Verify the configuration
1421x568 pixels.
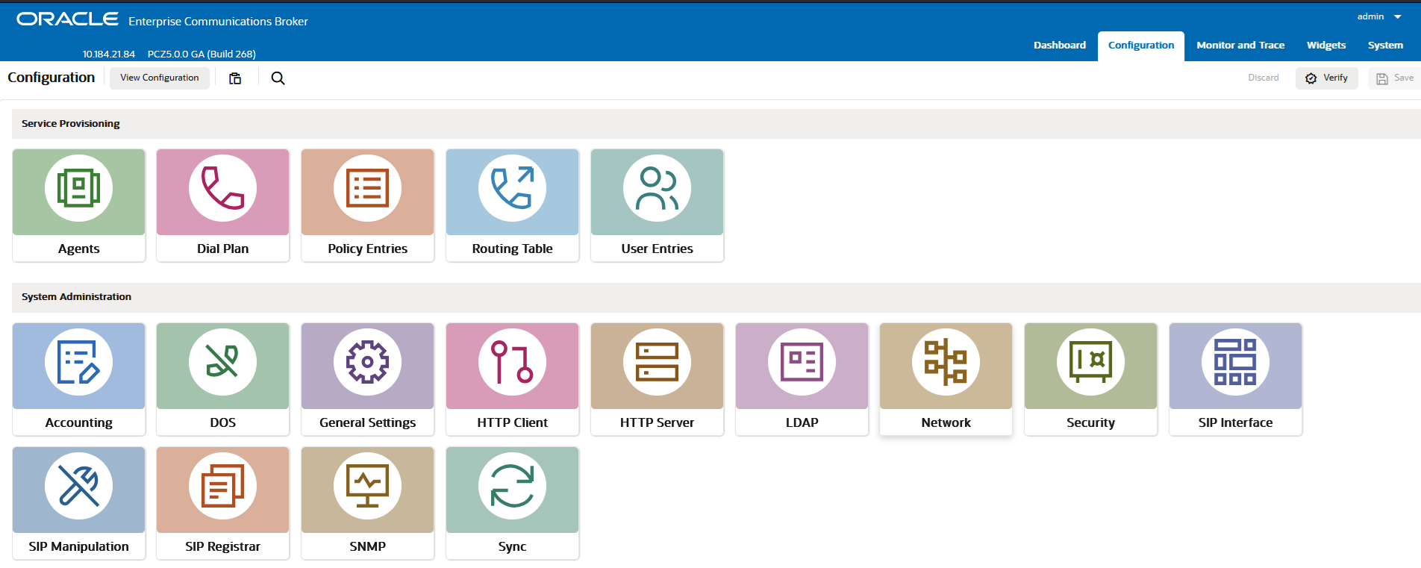[1327, 78]
